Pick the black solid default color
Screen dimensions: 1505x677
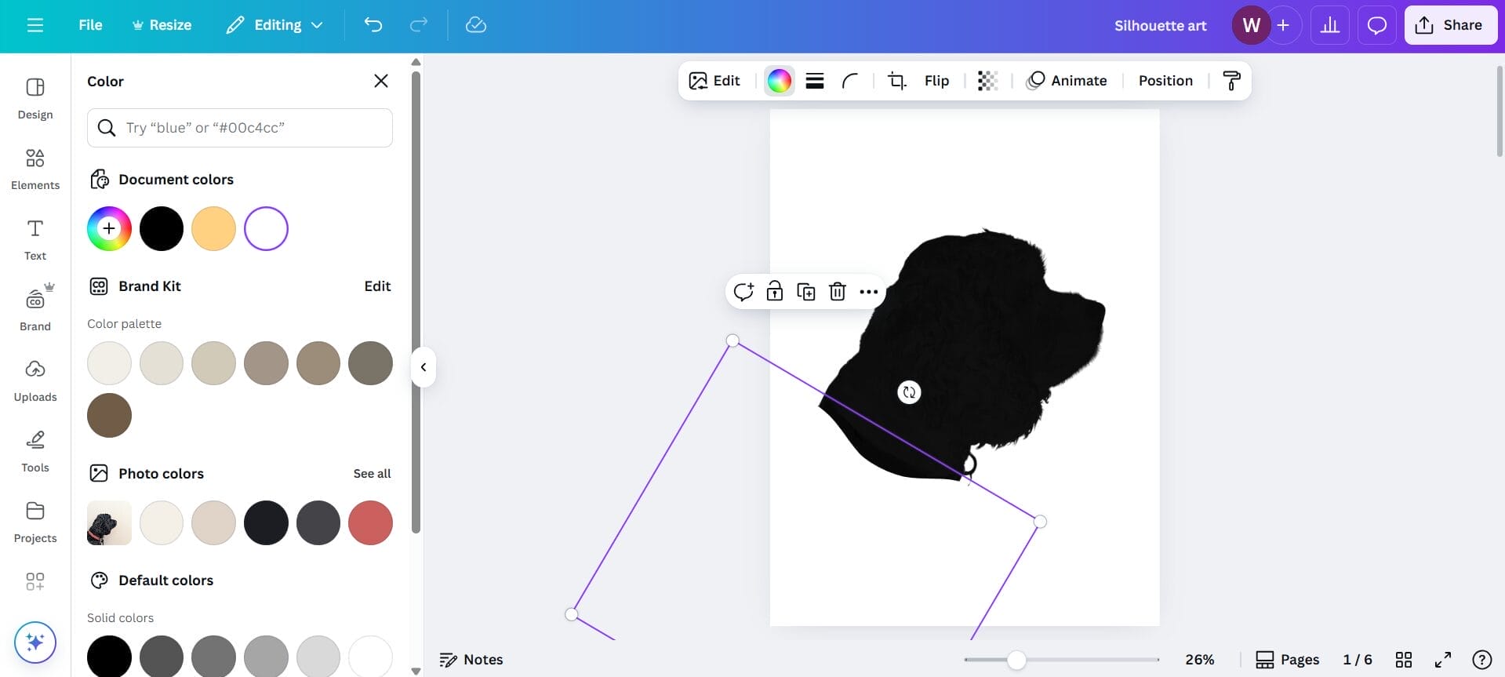[109, 657]
